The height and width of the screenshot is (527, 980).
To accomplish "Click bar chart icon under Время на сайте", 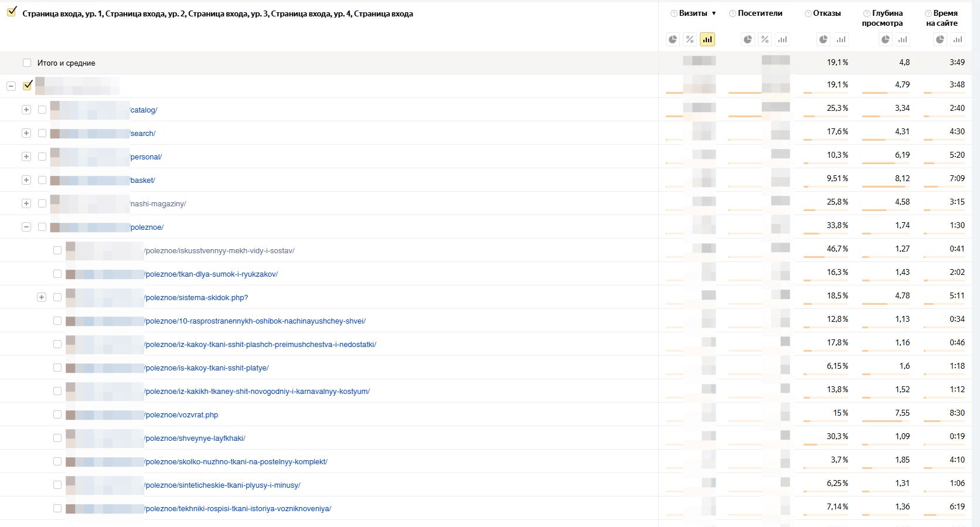I will pos(958,39).
